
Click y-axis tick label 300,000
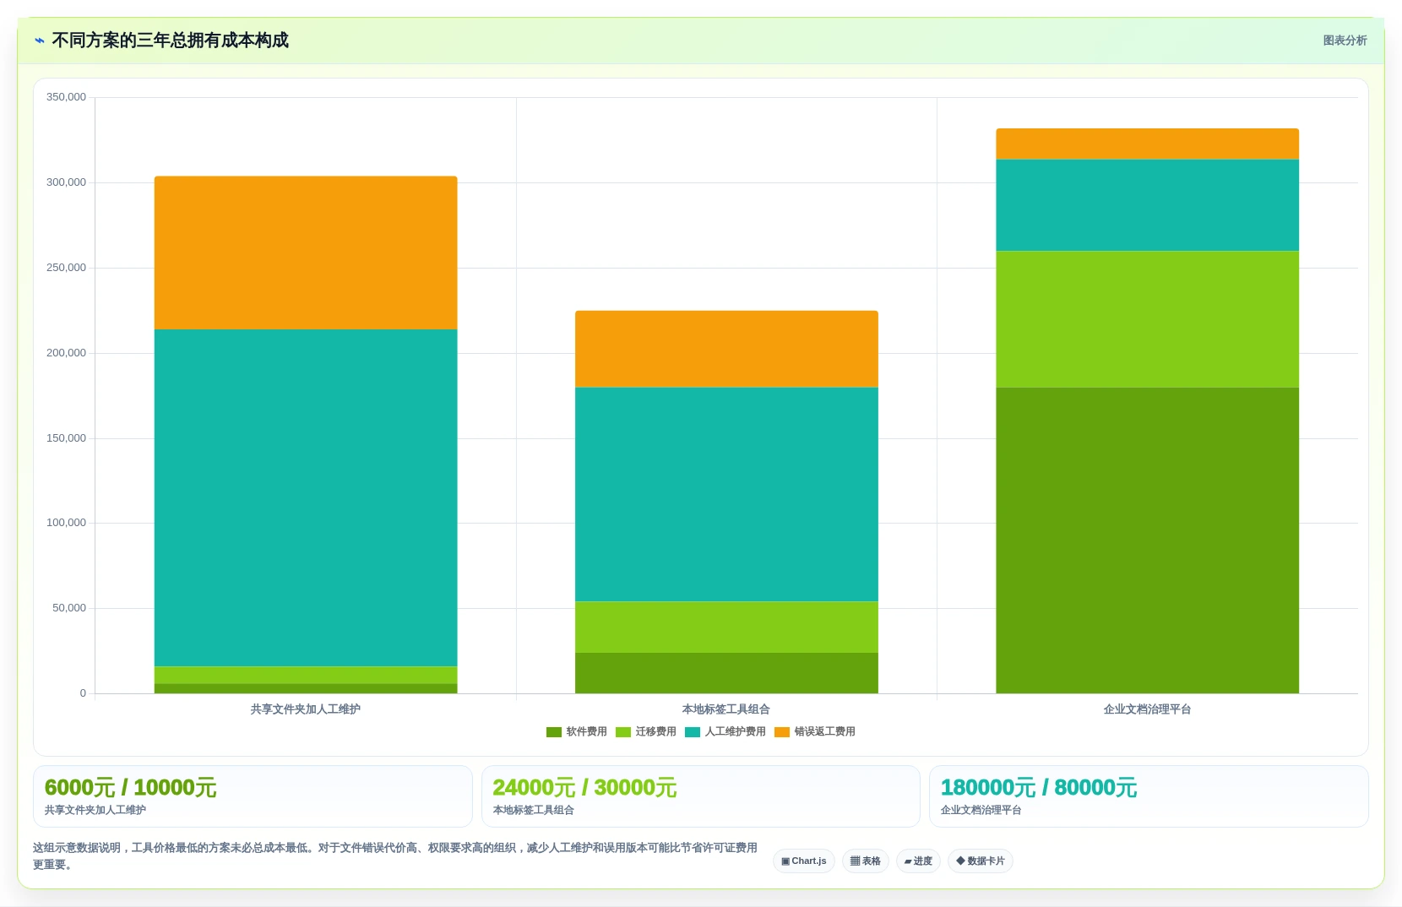[x=66, y=182]
